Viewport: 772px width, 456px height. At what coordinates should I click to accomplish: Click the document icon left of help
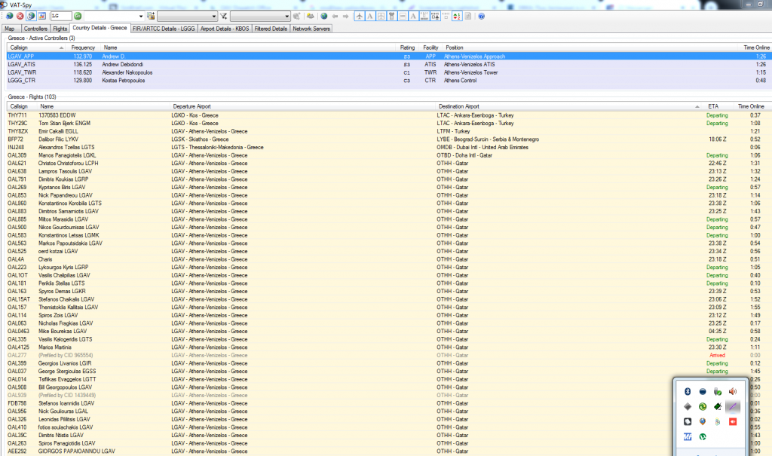click(x=467, y=17)
